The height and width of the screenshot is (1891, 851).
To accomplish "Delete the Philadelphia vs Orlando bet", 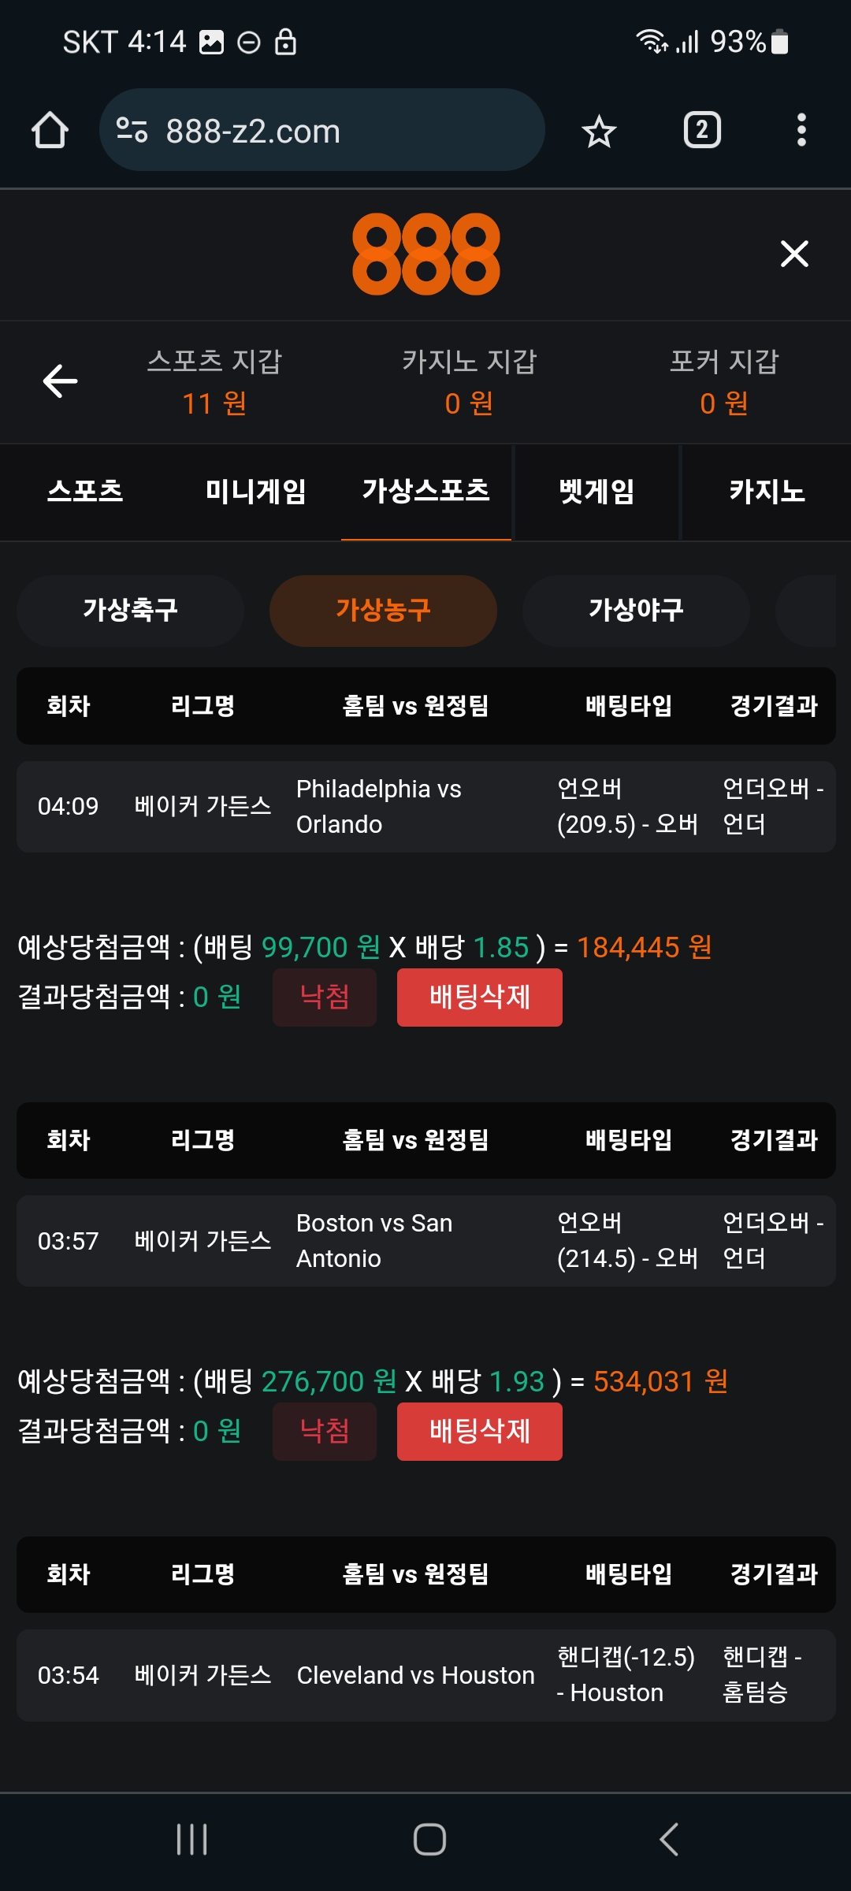I will click(x=479, y=998).
